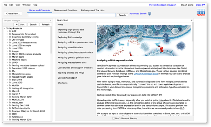The width and height of the screenshot is (211, 127).
Task: Select Top help articles and FAQs
Action: [71, 73]
